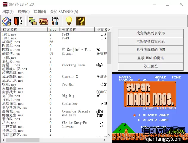
Task: Select AV麻将.nes in the file list
Action: pos(11,42)
